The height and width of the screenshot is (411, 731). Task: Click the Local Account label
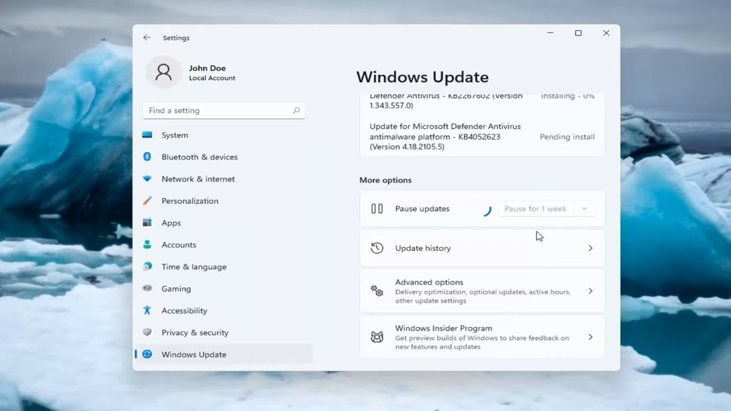point(212,78)
